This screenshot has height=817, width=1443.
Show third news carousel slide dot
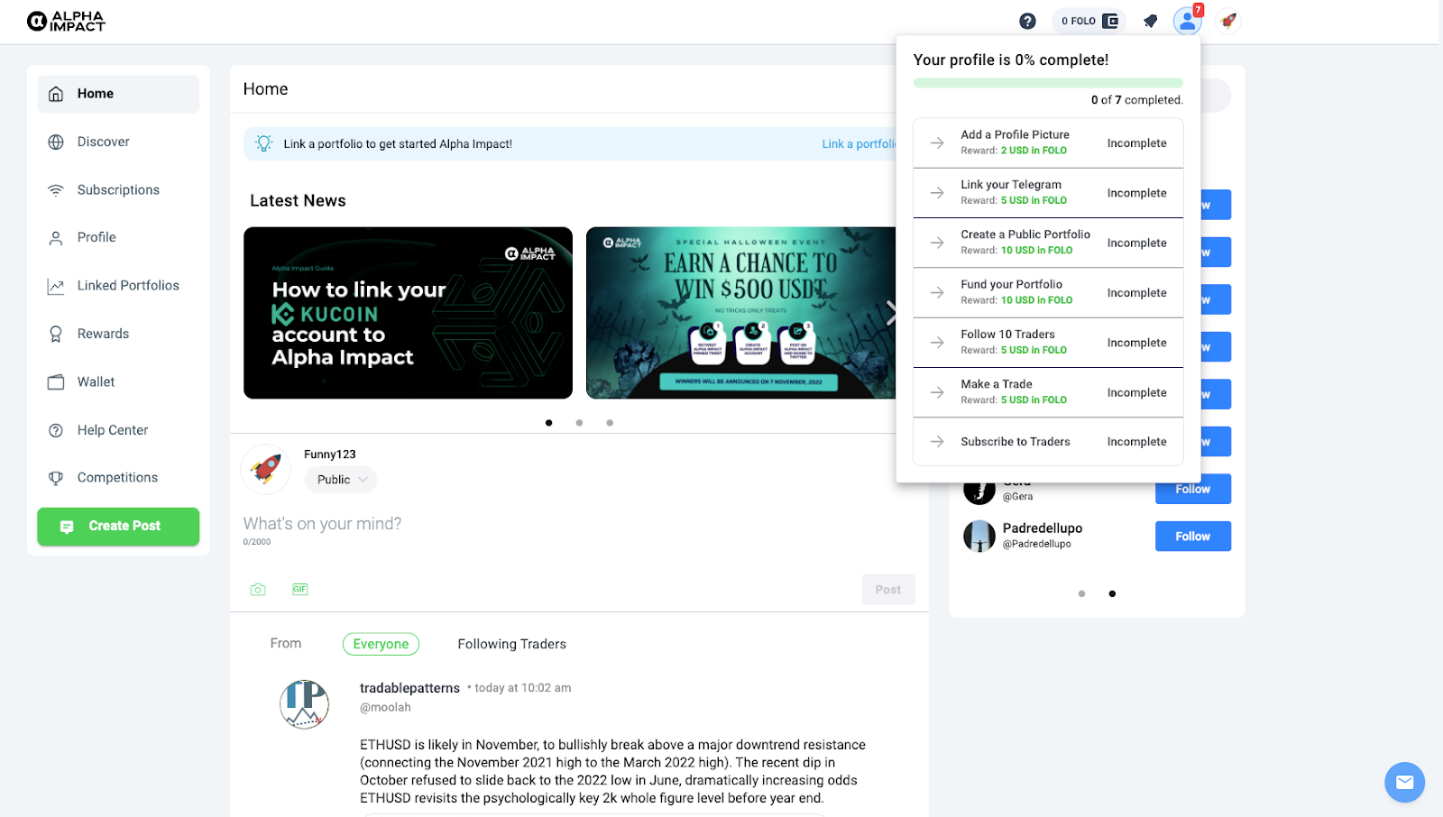610,423
